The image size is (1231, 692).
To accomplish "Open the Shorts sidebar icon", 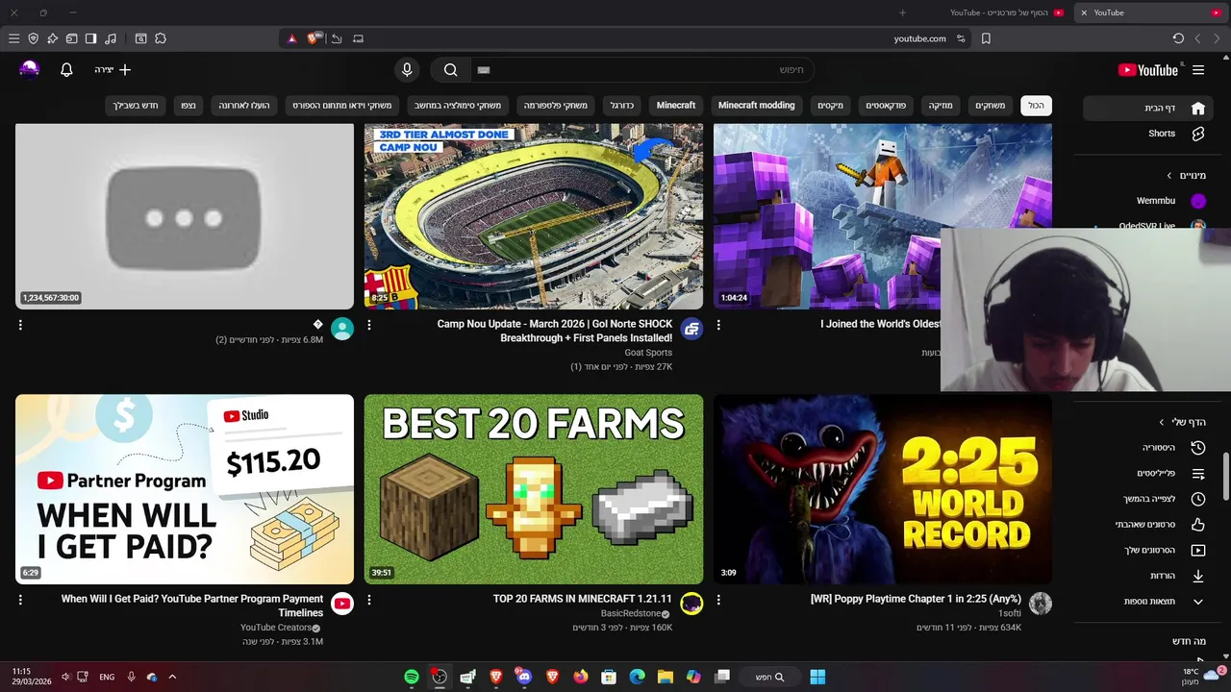I will click(x=1198, y=134).
